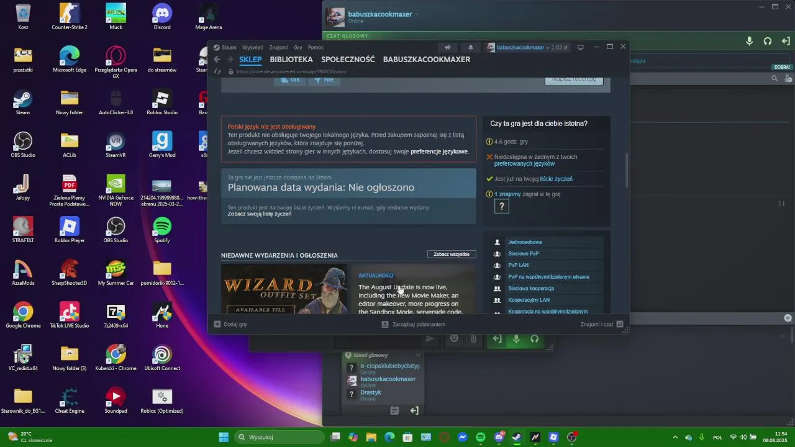This screenshot has height=447, width=795.
Task: Click the Steam store page scrollbar
Action: click(x=627, y=170)
